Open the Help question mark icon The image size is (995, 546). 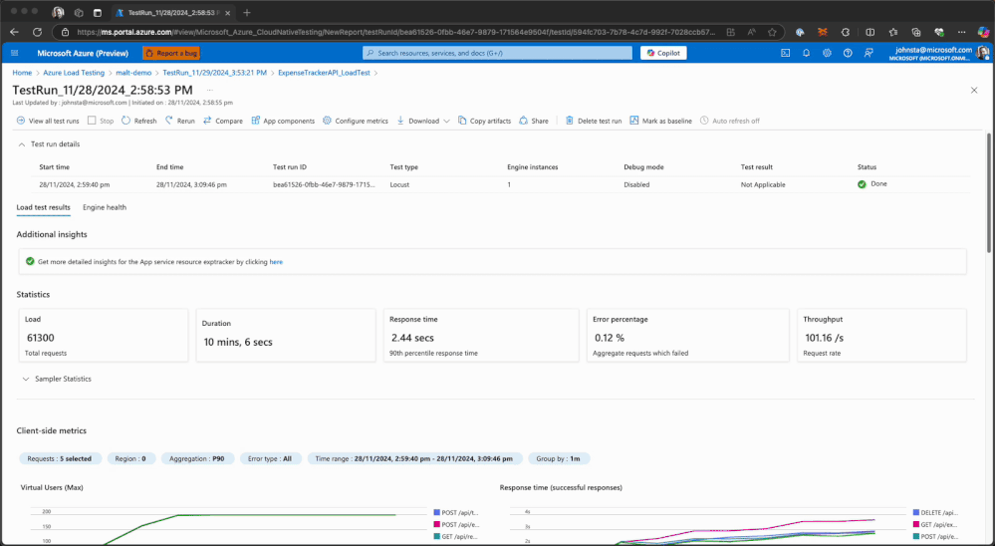click(848, 54)
